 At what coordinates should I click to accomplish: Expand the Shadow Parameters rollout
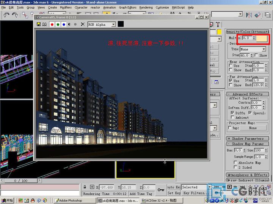tap(247, 139)
